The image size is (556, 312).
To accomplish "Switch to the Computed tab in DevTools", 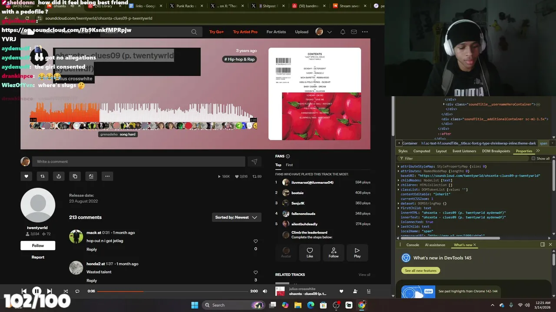I will [x=421, y=151].
